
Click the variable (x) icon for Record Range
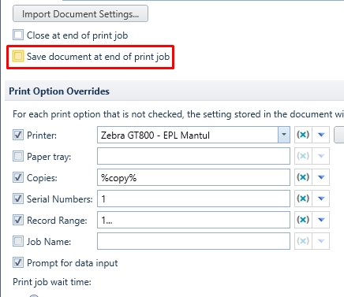[x=303, y=220]
